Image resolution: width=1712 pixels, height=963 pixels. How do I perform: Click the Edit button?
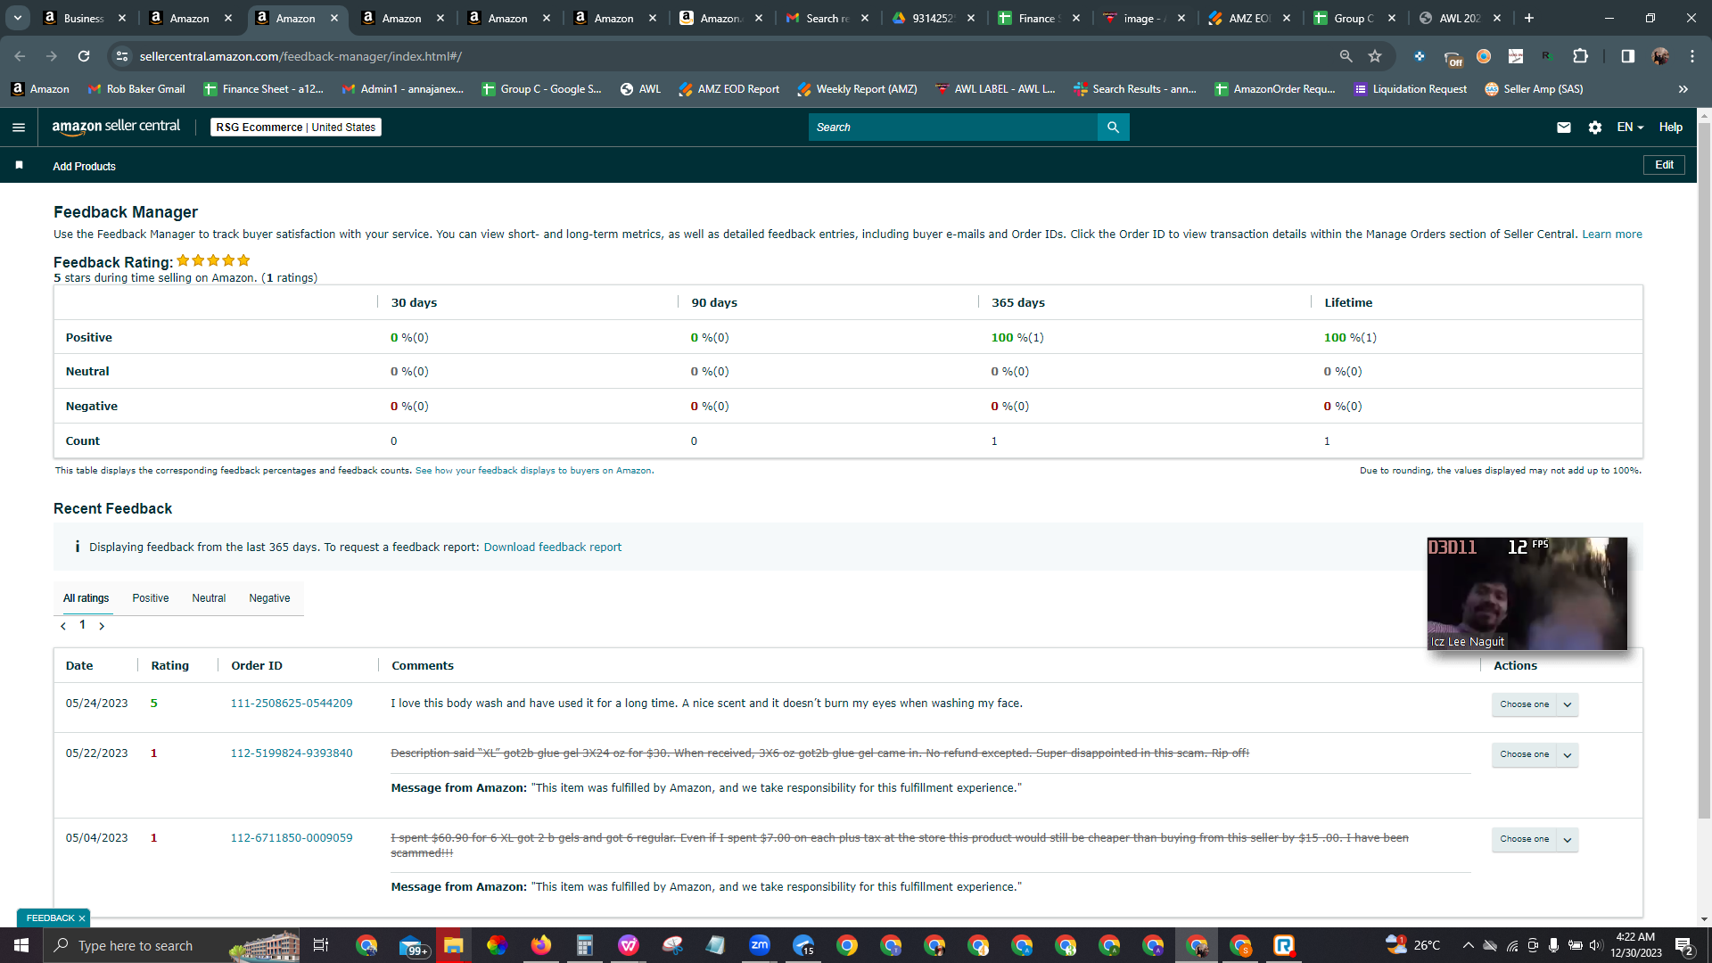(1664, 165)
